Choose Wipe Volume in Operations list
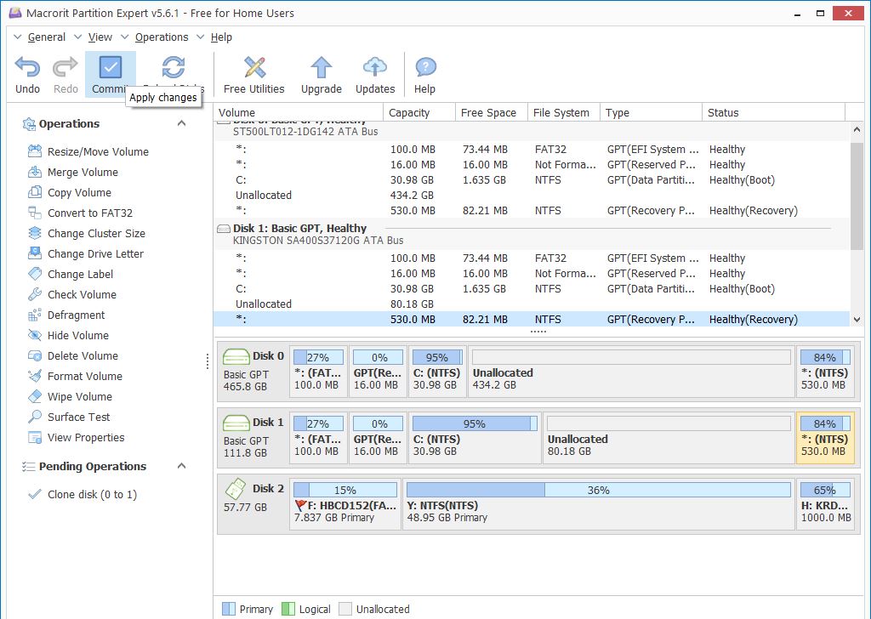 pos(79,396)
